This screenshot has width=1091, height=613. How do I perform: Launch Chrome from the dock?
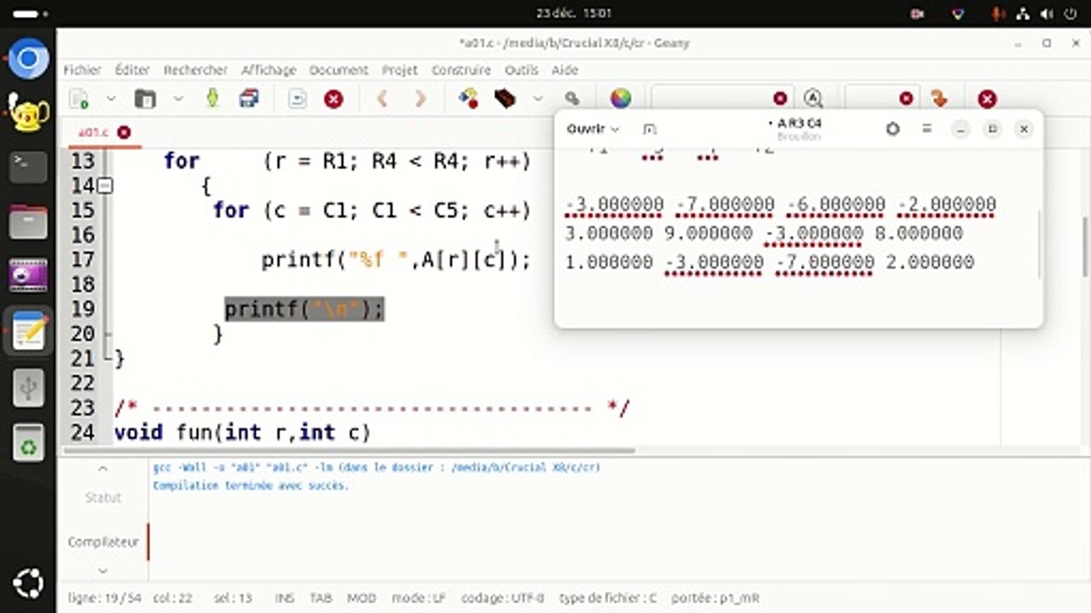[28, 59]
